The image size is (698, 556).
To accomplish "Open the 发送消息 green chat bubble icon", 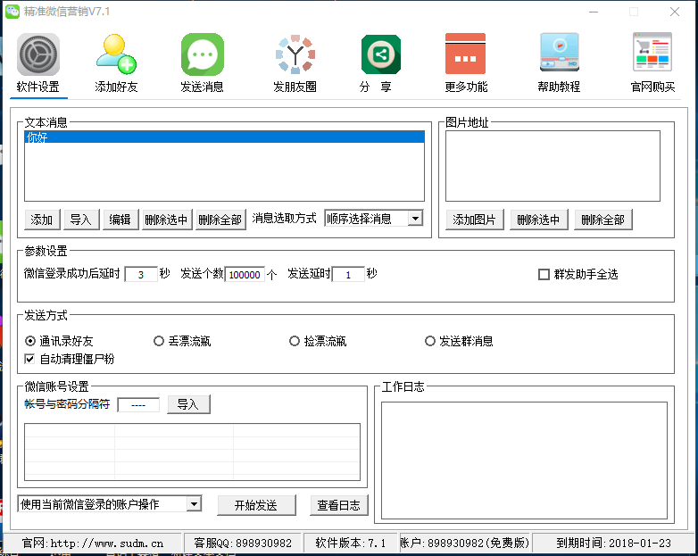I will click(x=203, y=54).
